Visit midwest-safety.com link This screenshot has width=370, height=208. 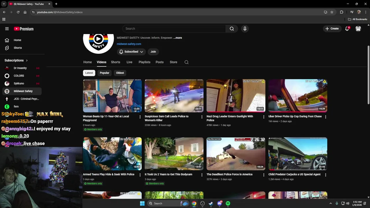(129, 44)
